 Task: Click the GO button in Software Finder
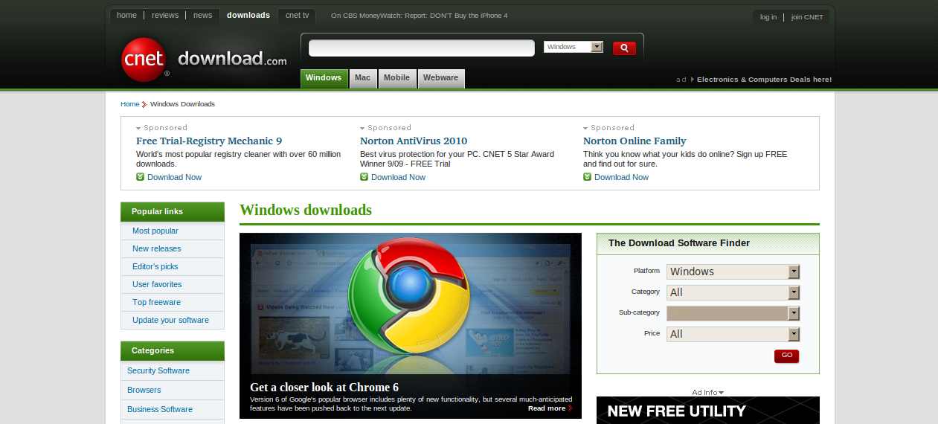787,356
